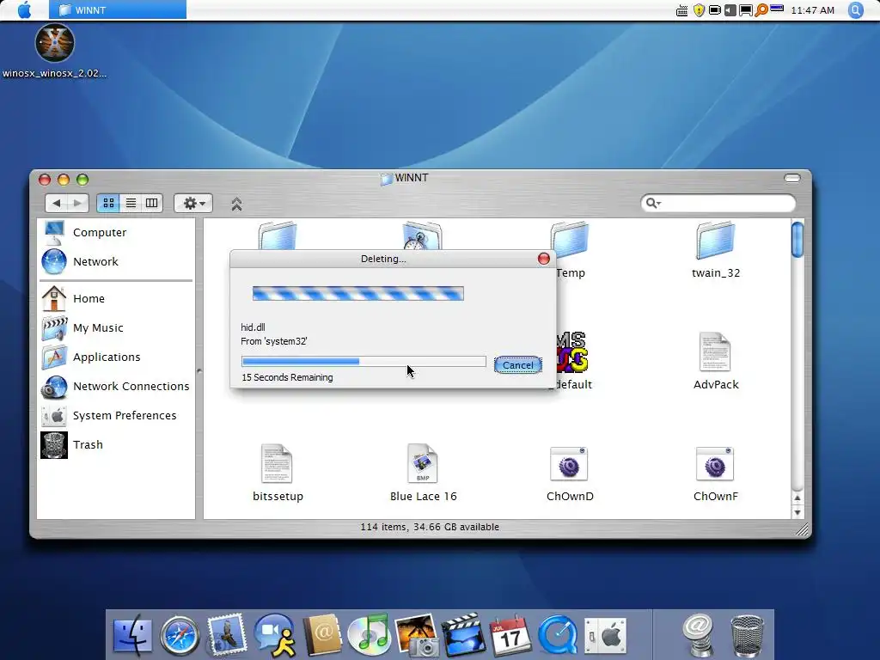Image resolution: width=880 pixels, height=660 pixels.
Task: Switch to list view
Action: (x=131, y=203)
